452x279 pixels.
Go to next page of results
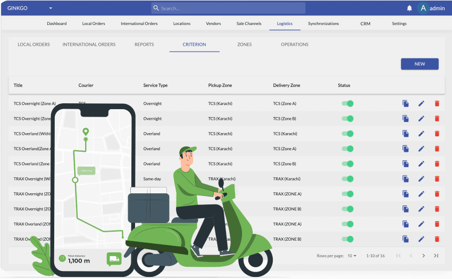coord(423,256)
